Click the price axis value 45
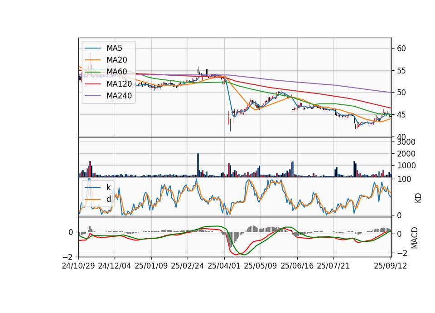Viewport: 435px width, 313px height. [401, 115]
